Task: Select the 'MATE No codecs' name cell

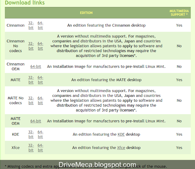Action: coord(16,100)
